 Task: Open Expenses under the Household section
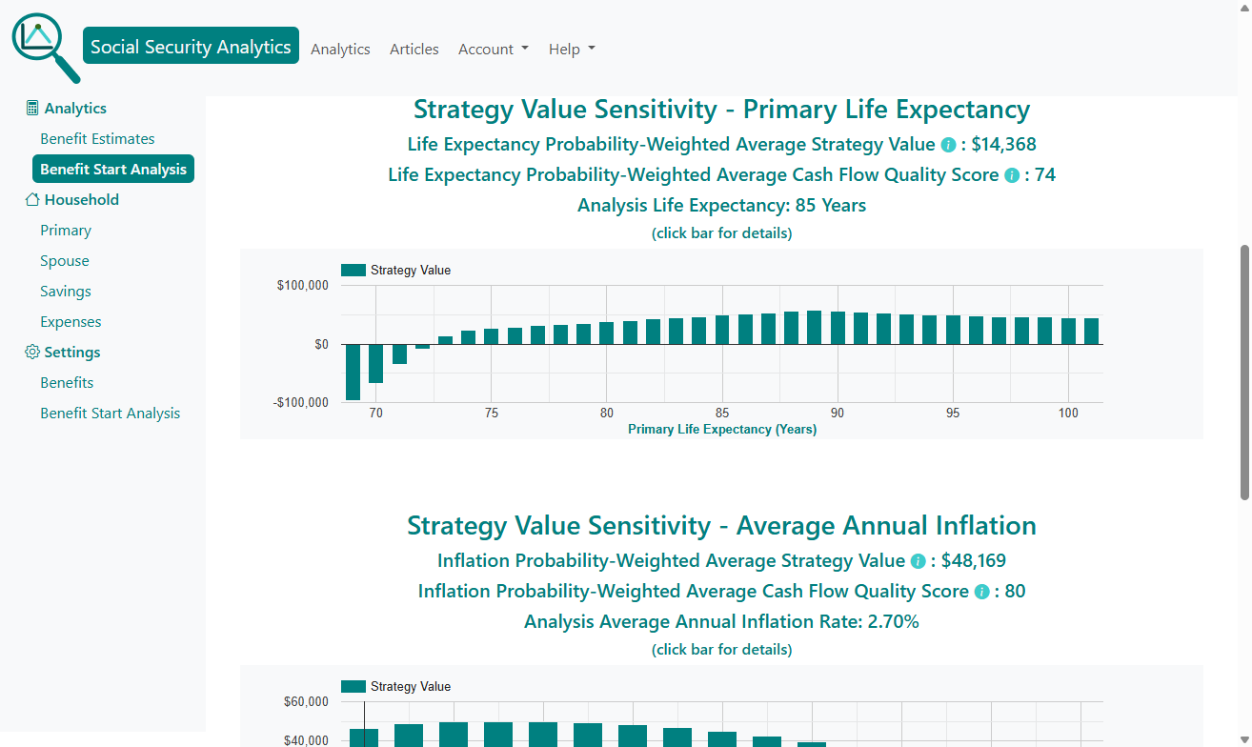(x=71, y=321)
